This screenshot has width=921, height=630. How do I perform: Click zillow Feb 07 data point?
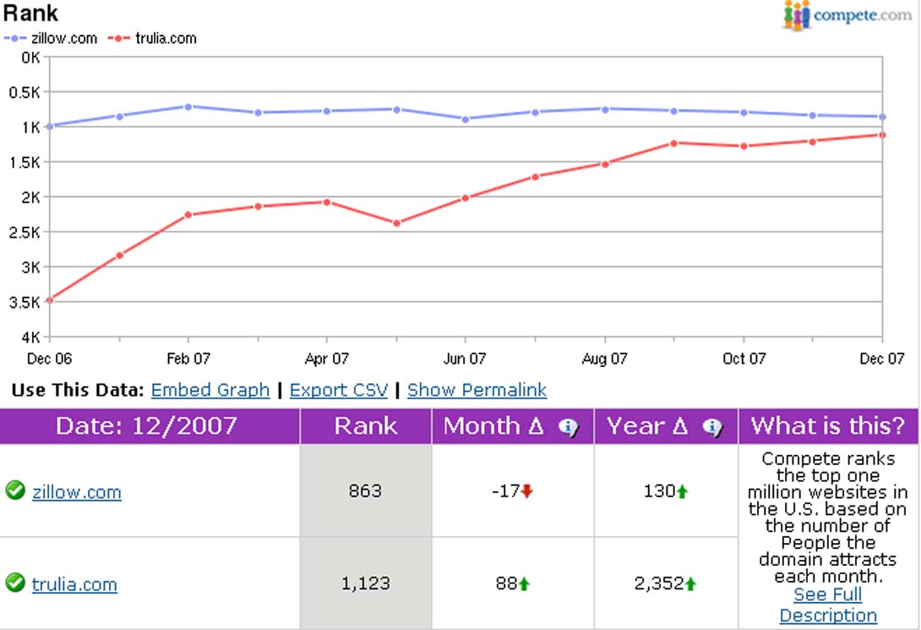point(188,107)
